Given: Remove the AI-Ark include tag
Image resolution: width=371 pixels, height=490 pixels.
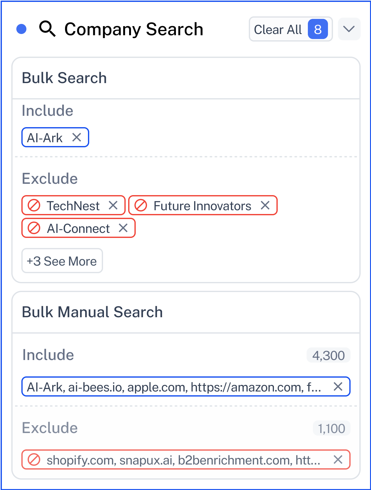Looking at the screenshot, I should (77, 137).
